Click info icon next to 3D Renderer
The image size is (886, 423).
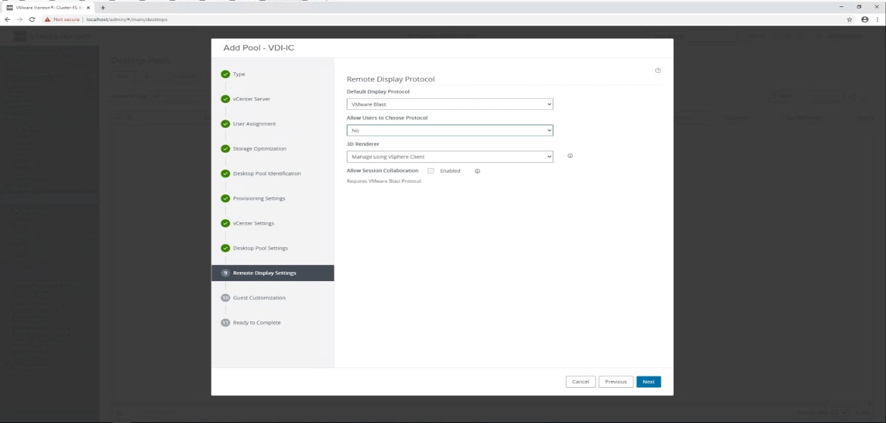coord(570,156)
